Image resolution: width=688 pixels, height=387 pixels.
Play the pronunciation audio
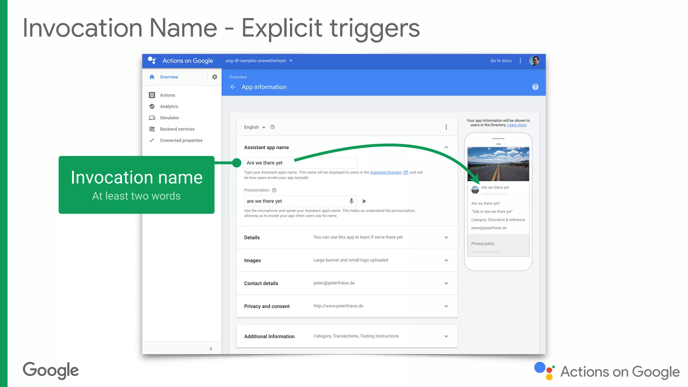coord(364,201)
